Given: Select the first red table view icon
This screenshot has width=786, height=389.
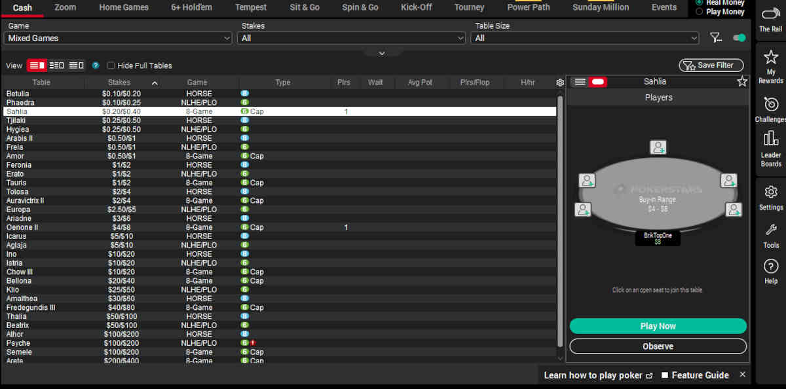Looking at the screenshot, I should [37, 65].
